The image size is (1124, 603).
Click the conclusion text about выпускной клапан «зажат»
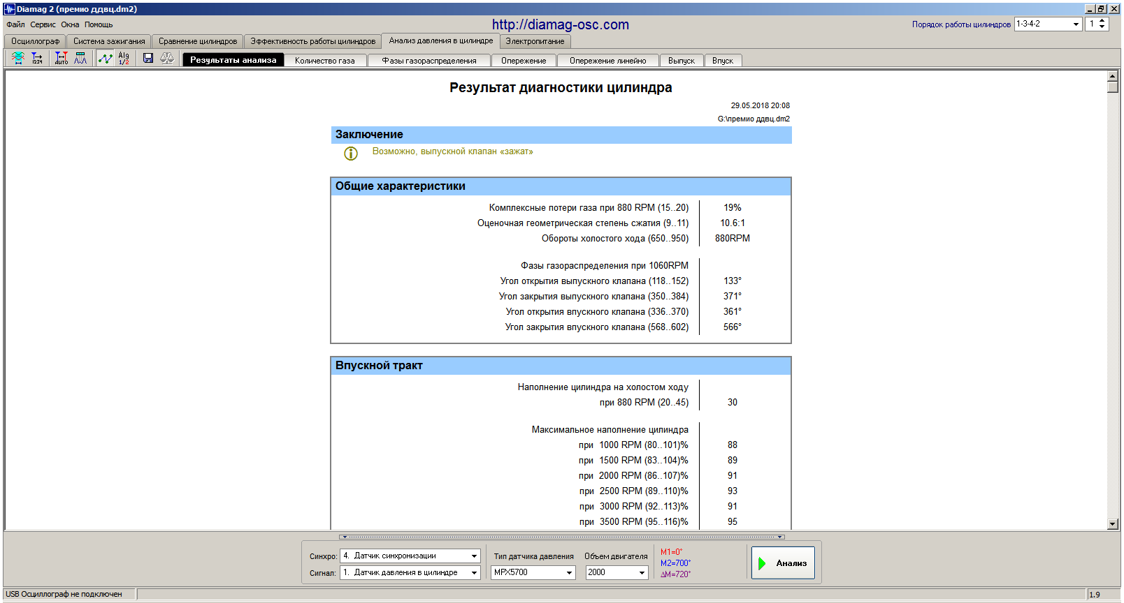(x=452, y=151)
